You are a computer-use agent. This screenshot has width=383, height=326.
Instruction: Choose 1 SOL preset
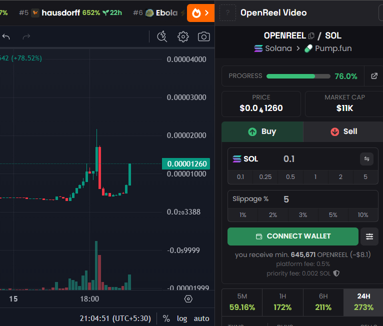[315, 177]
